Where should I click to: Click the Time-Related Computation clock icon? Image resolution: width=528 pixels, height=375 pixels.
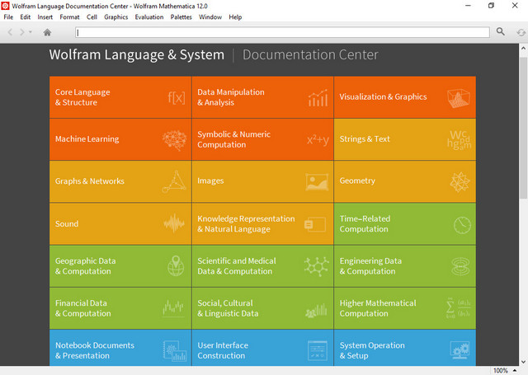coord(460,224)
